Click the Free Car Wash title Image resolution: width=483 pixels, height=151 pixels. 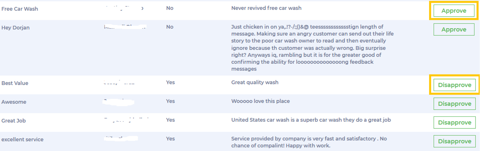tap(20, 9)
